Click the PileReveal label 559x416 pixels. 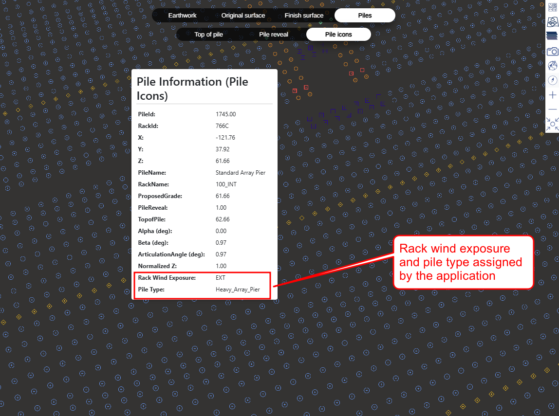coord(153,208)
